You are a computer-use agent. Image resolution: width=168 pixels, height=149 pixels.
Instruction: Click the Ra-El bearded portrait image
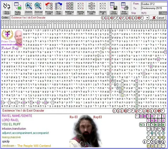pos(86,131)
